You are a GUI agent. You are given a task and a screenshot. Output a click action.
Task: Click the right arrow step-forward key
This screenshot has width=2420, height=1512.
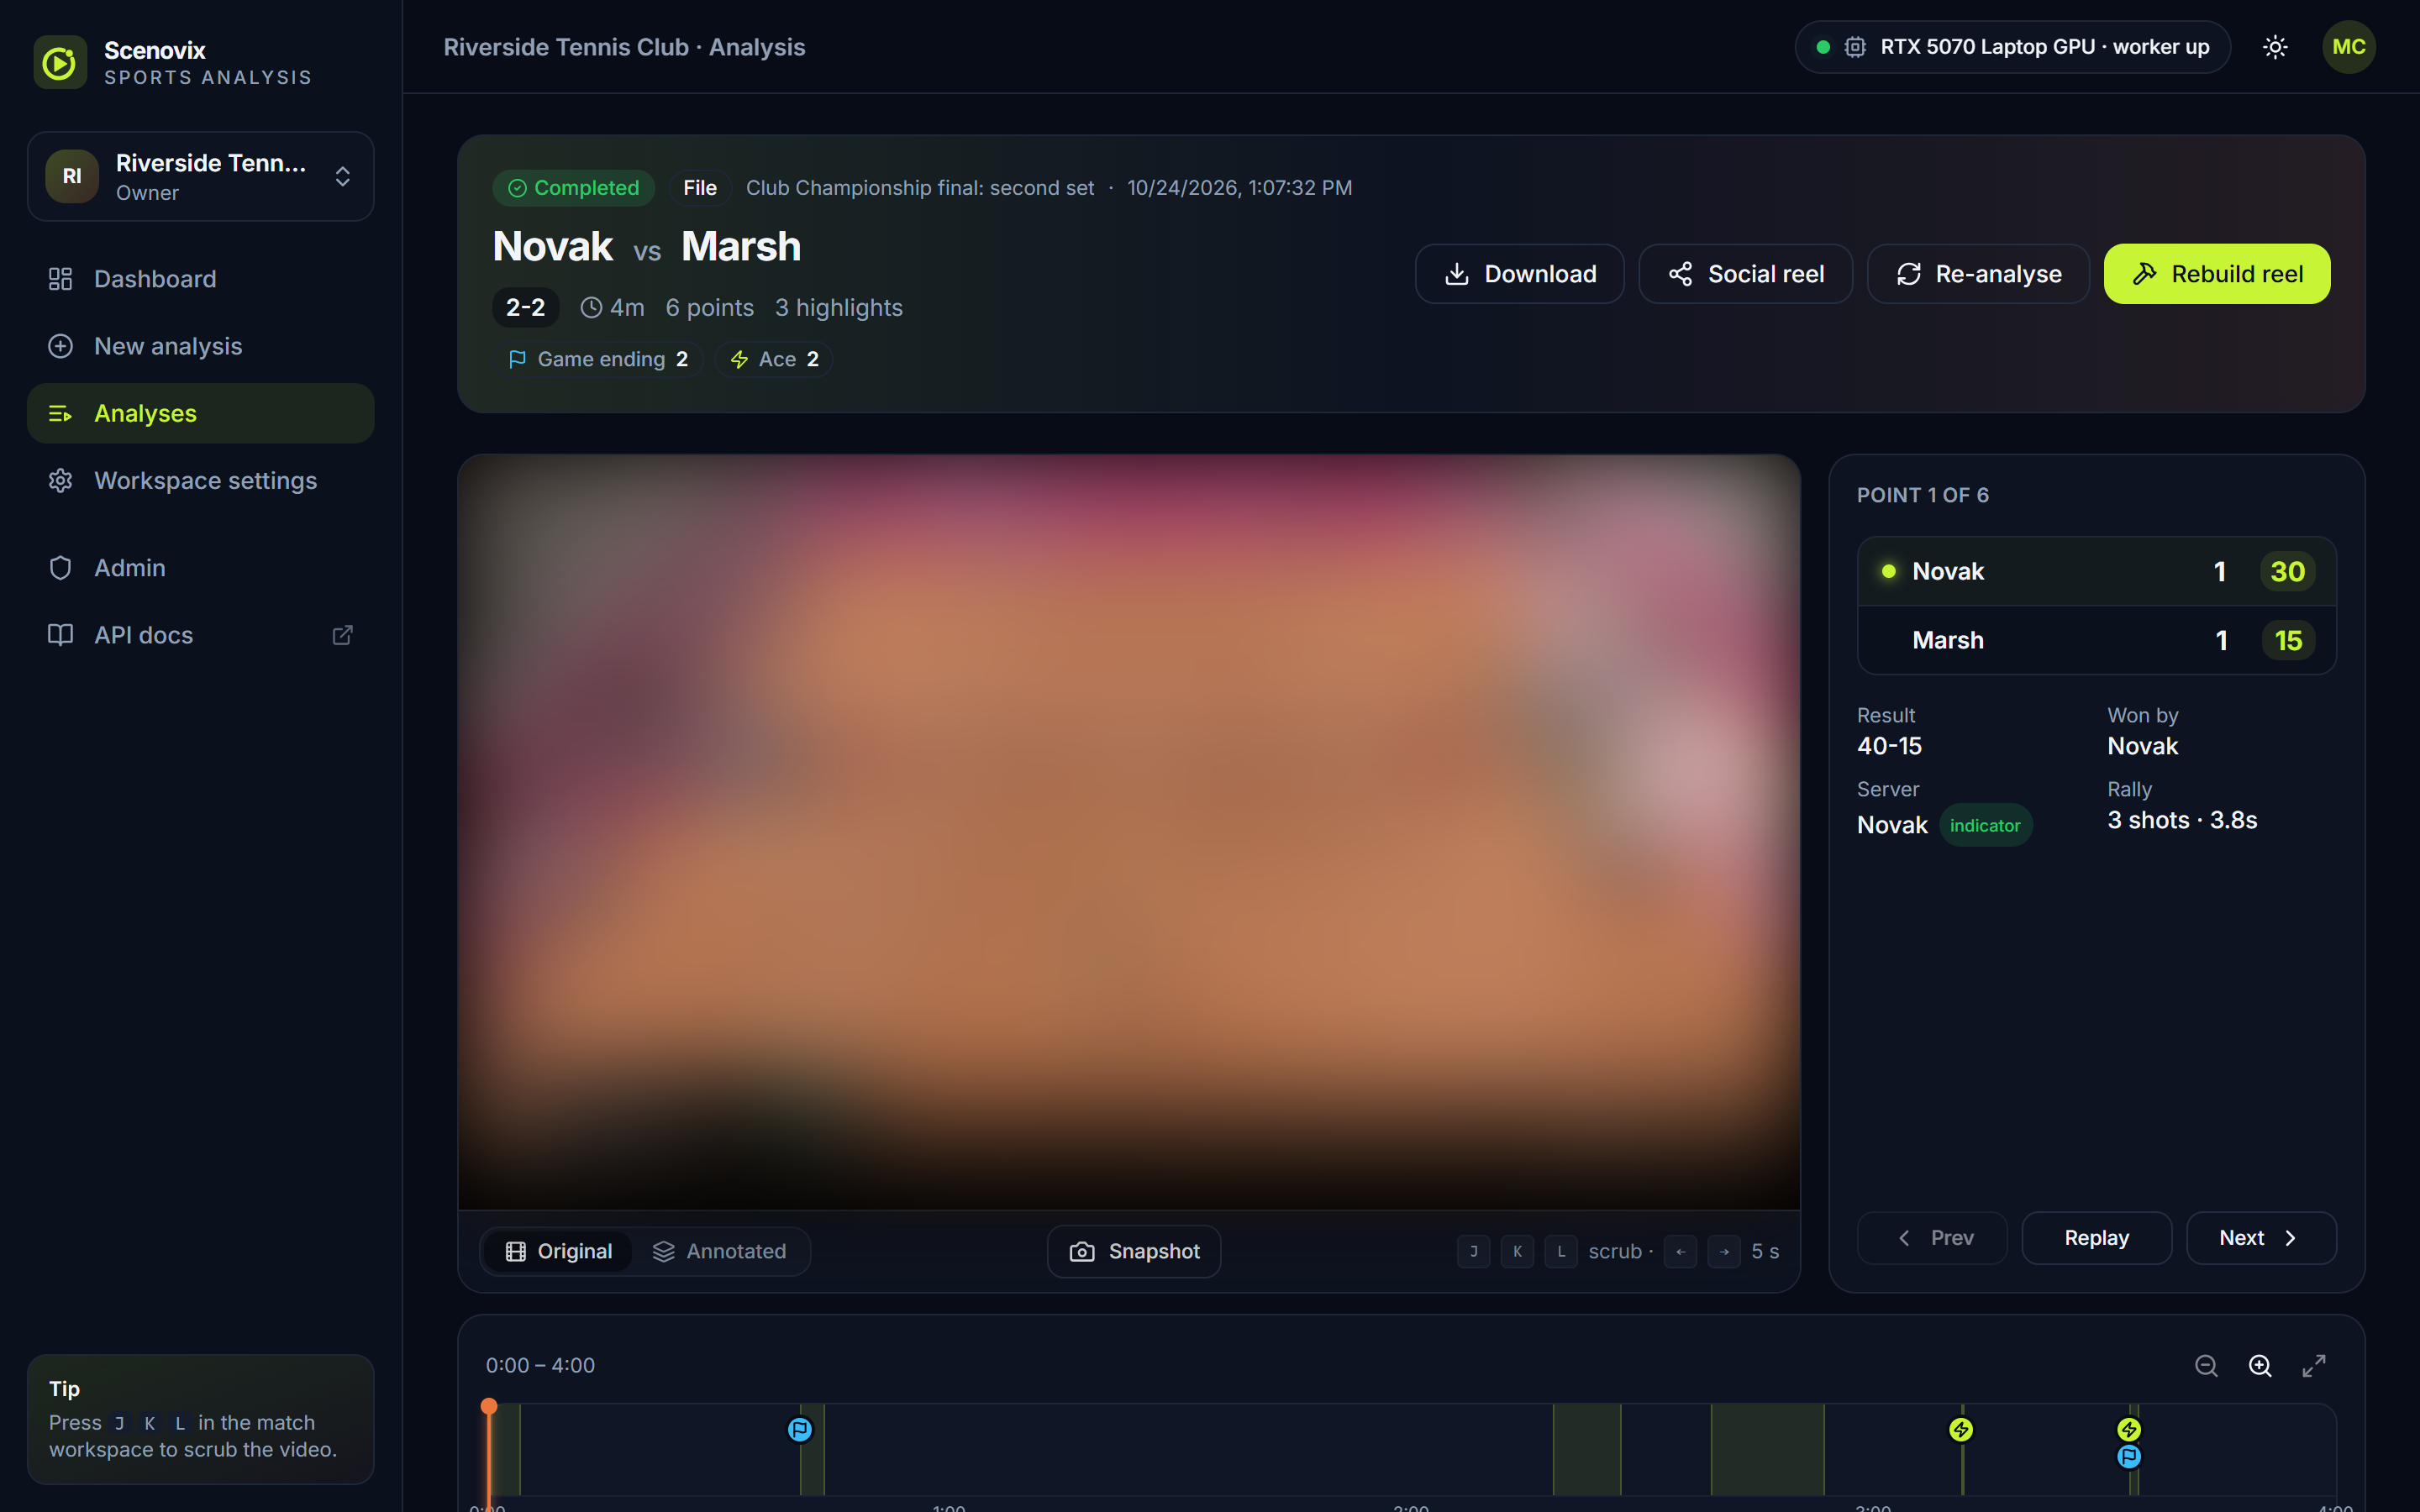tap(1724, 1251)
